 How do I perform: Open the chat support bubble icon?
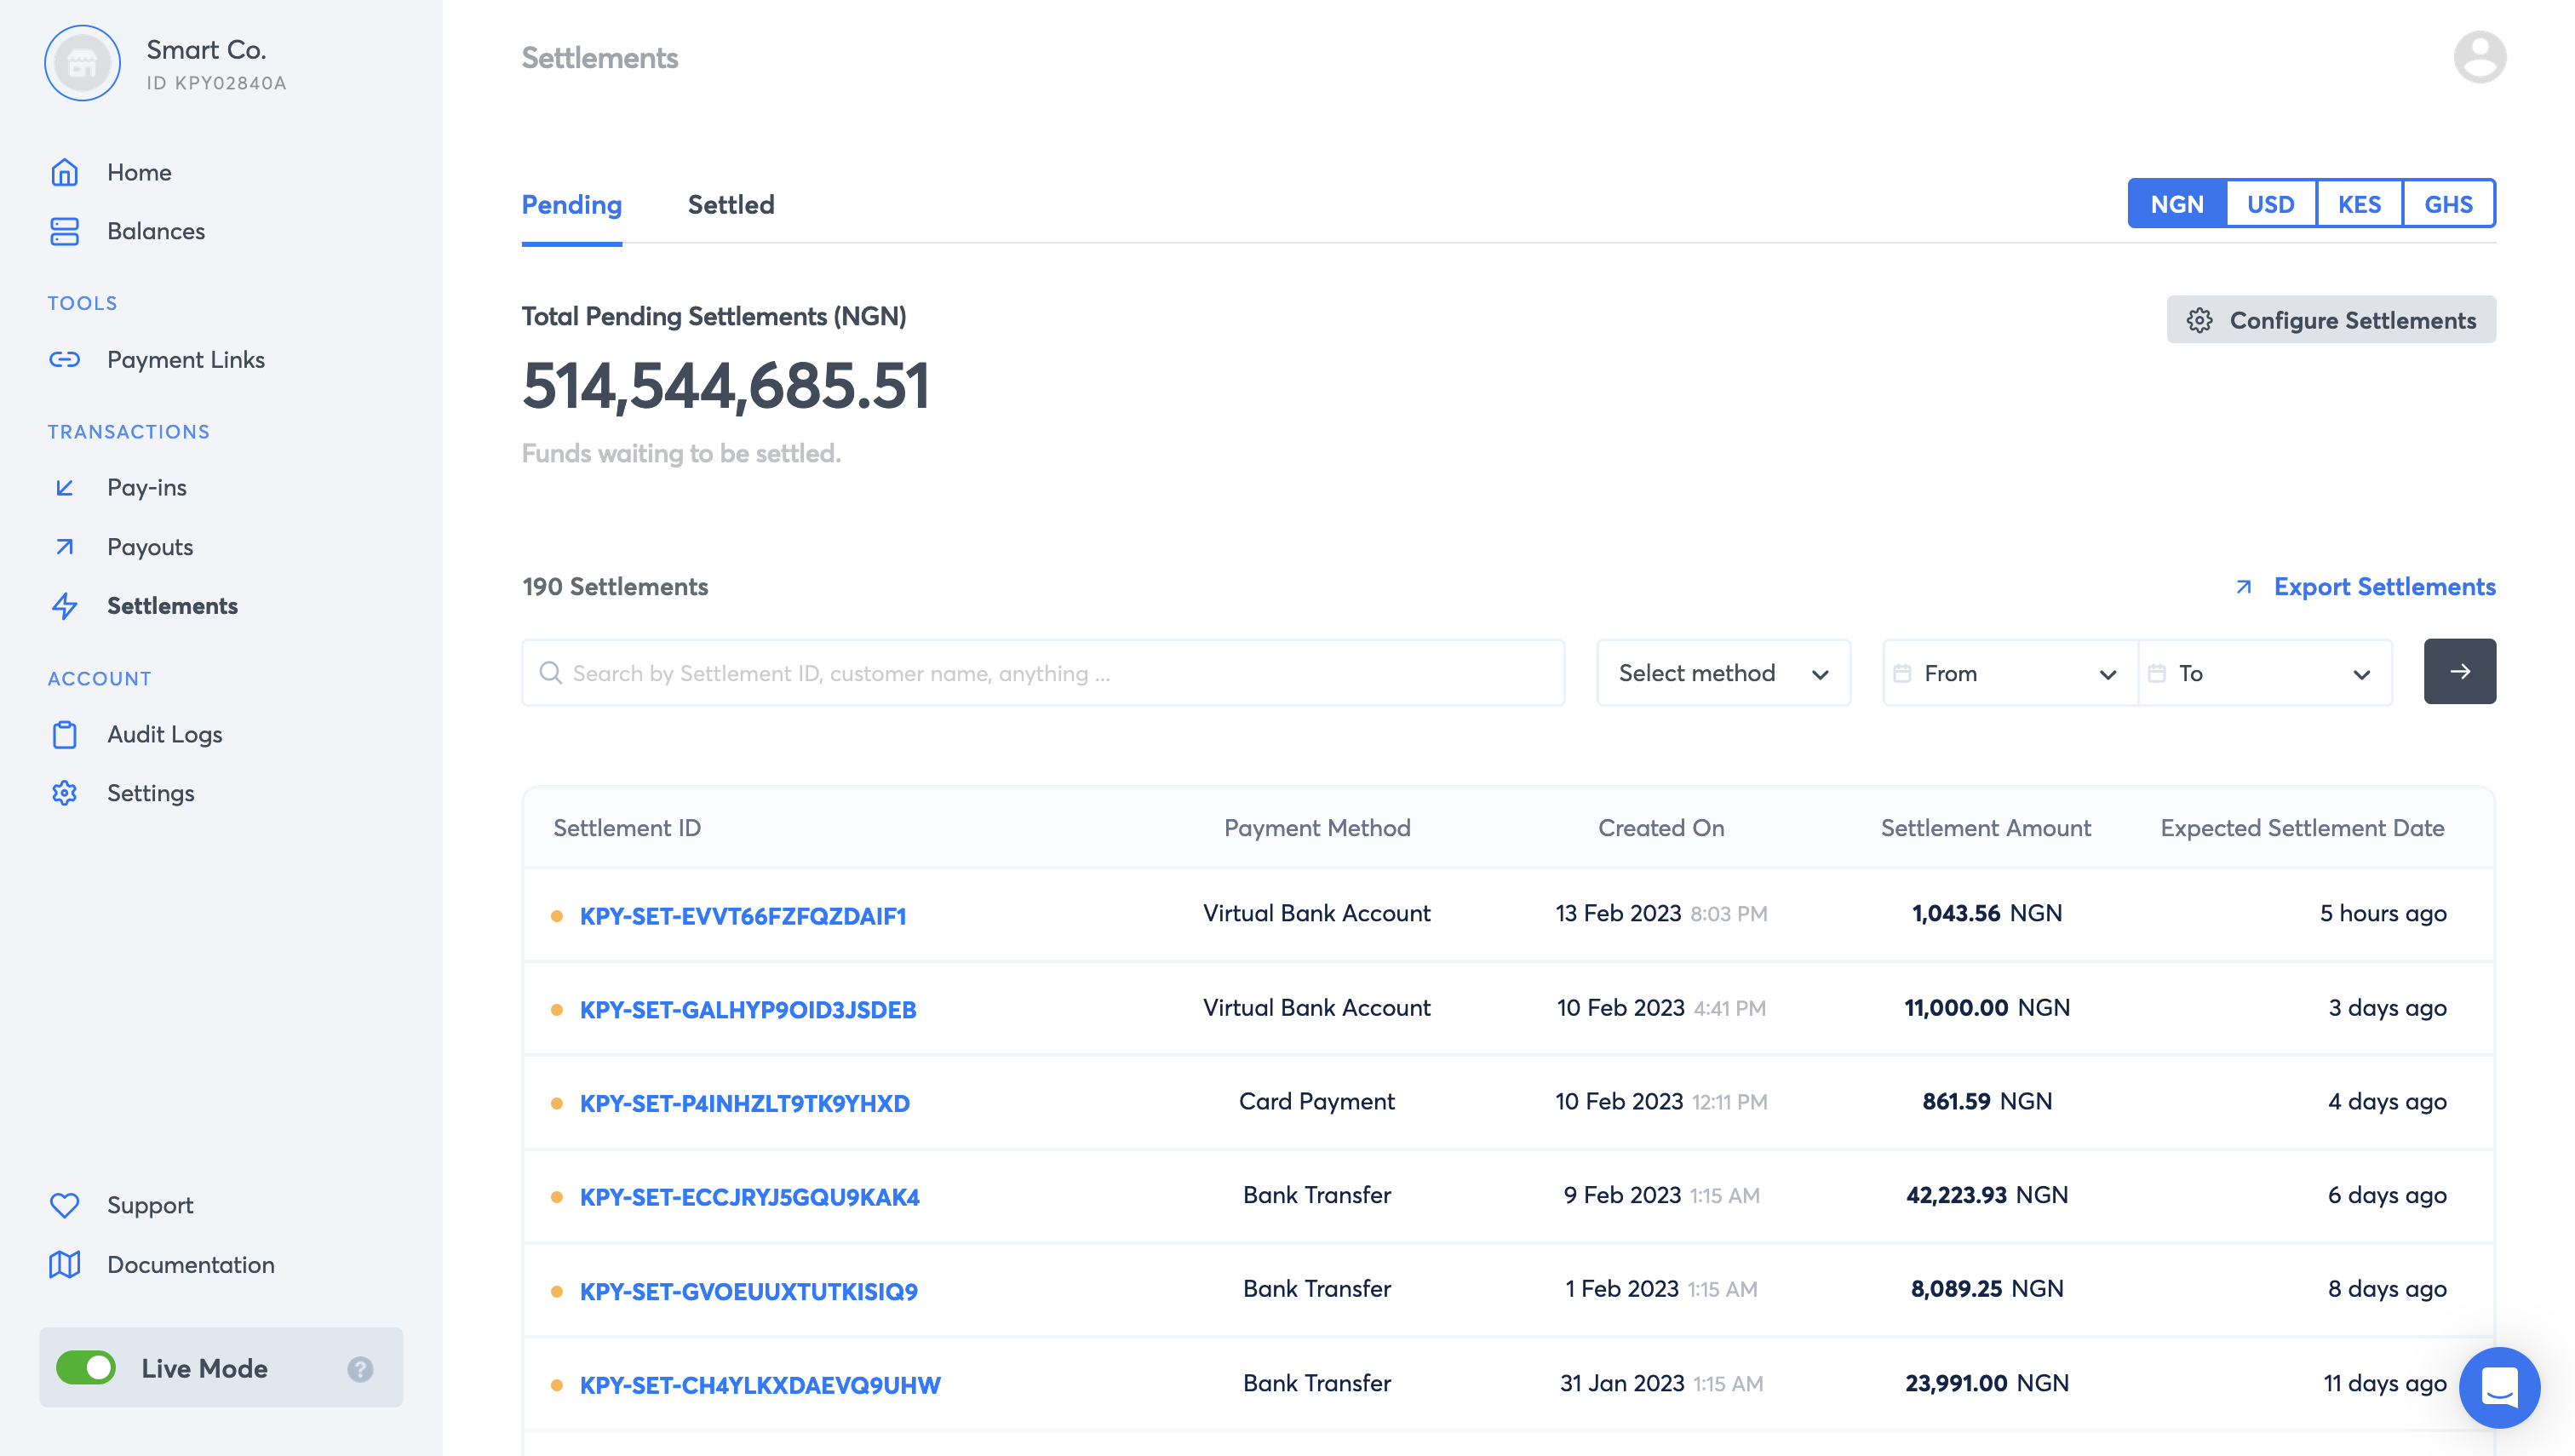click(x=2498, y=1386)
